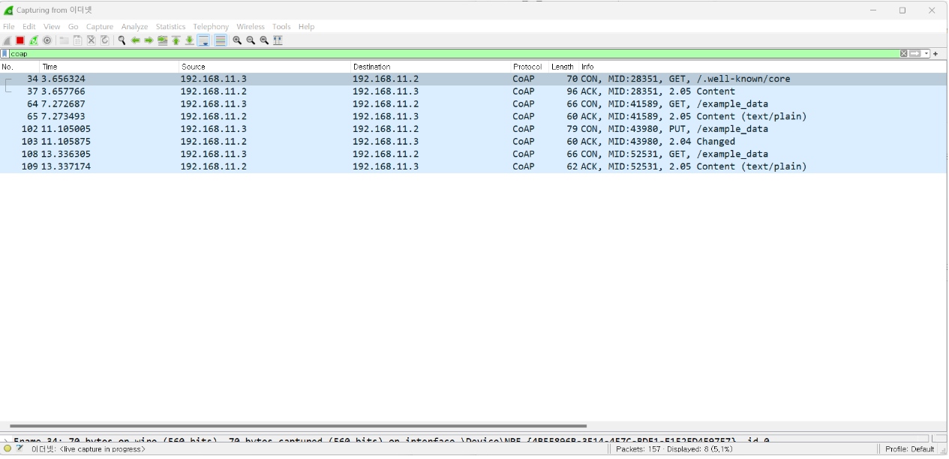
Task: Open display filter bookmark icon
Action: coord(5,54)
